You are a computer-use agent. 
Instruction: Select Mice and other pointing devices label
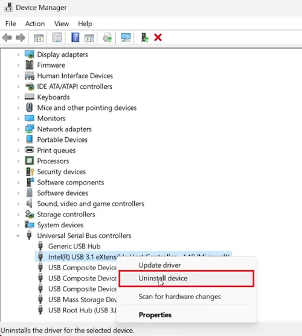(x=87, y=108)
